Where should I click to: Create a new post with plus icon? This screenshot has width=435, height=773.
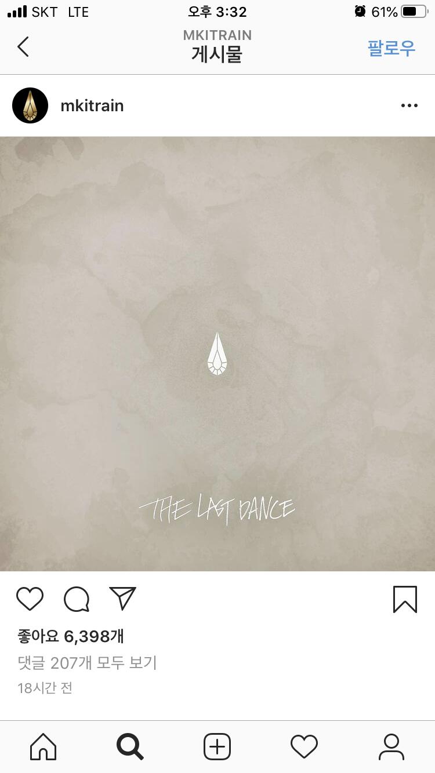[217, 746]
